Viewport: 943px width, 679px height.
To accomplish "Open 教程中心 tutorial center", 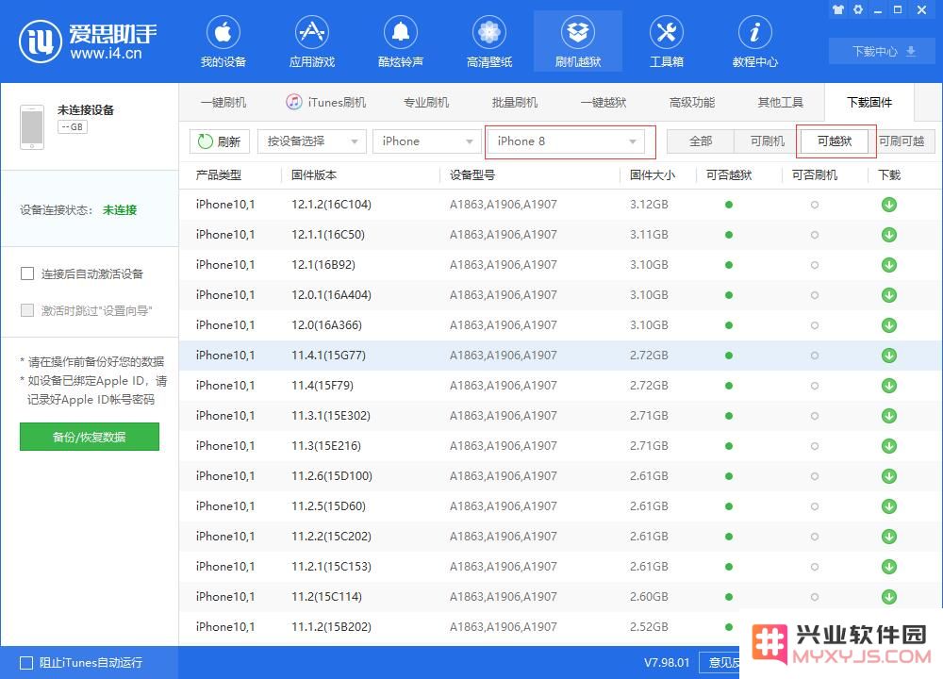I will click(x=754, y=41).
